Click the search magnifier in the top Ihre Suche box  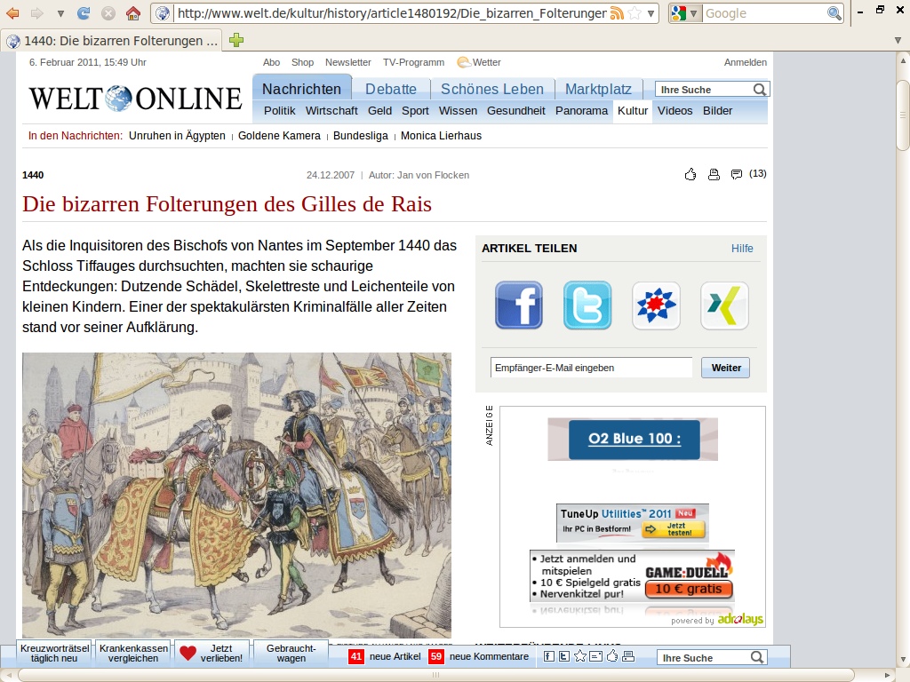pos(760,90)
